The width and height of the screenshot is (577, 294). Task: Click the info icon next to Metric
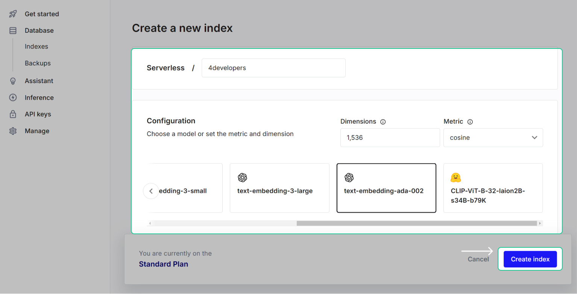(470, 122)
